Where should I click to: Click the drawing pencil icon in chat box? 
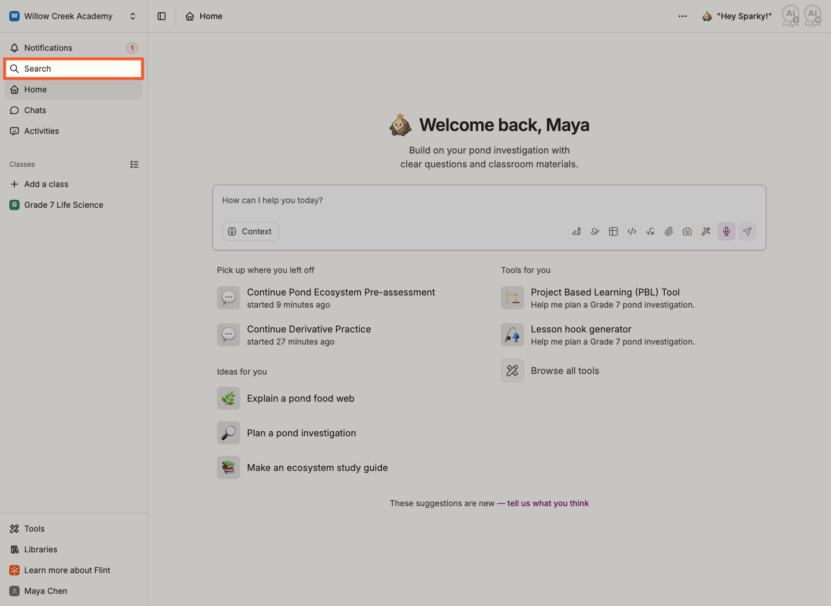(x=577, y=231)
